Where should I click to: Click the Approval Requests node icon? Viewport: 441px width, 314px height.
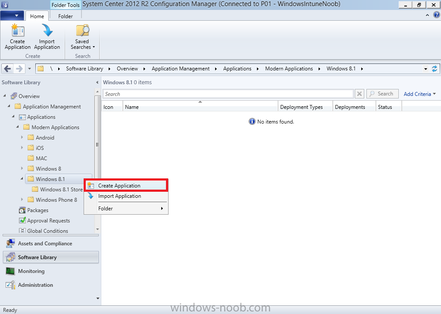[22, 220]
